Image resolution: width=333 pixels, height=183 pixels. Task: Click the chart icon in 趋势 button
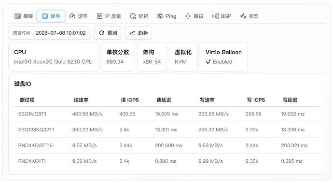133,33
